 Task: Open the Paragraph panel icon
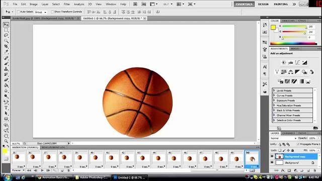(265, 74)
